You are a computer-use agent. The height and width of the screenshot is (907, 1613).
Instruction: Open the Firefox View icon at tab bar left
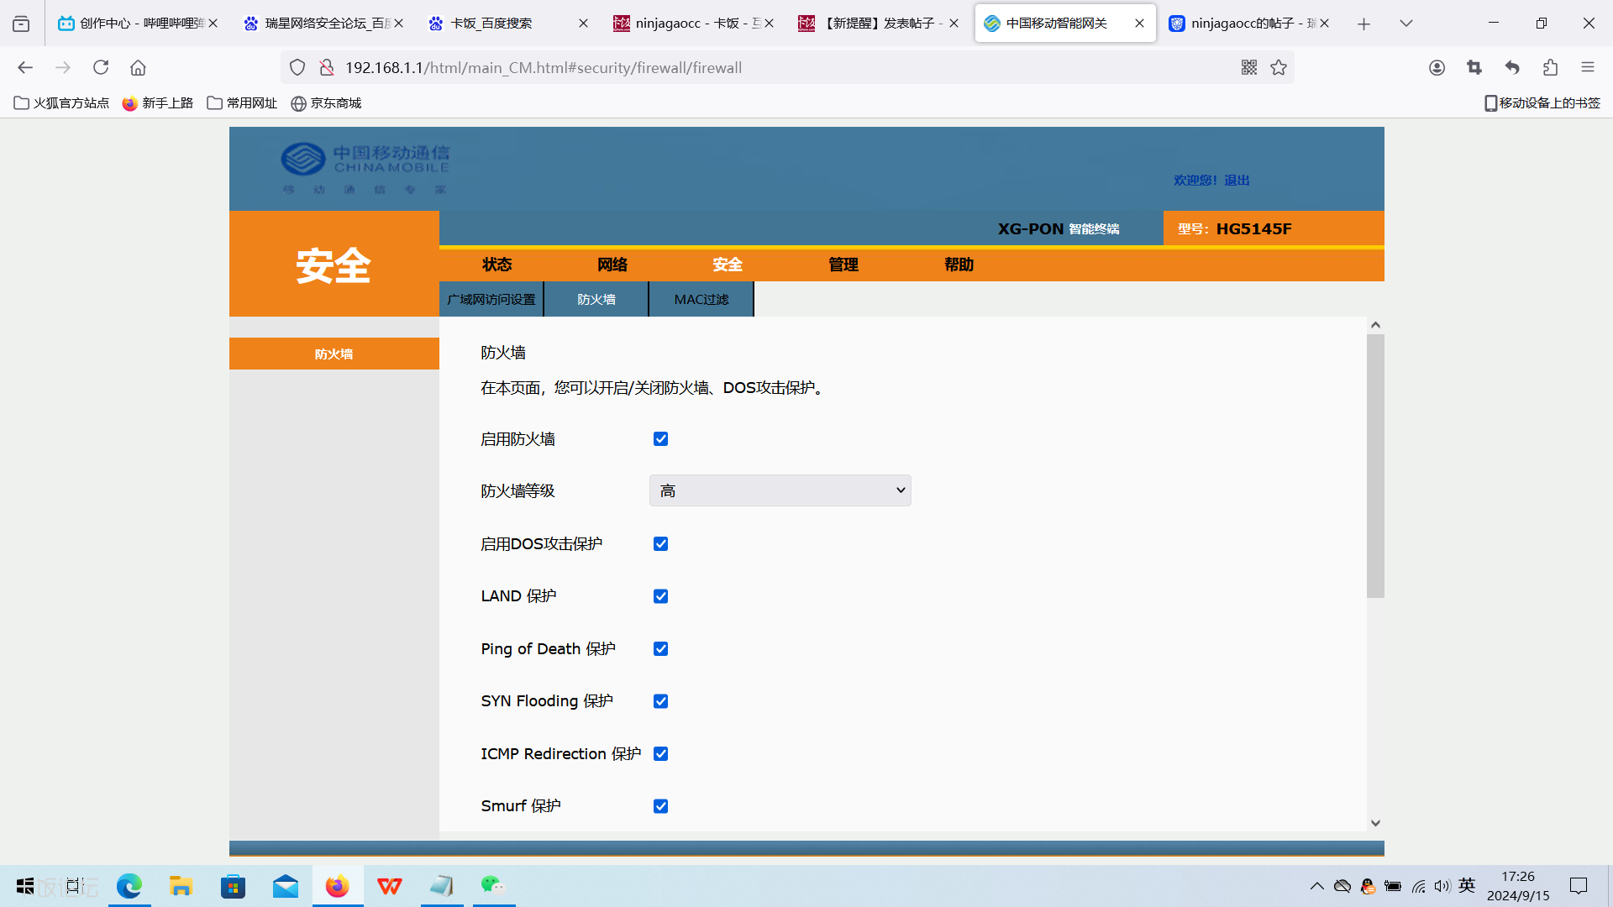click(21, 24)
